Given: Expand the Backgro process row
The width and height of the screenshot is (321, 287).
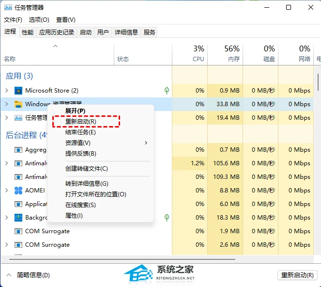Looking at the screenshot, I should 7,217.
